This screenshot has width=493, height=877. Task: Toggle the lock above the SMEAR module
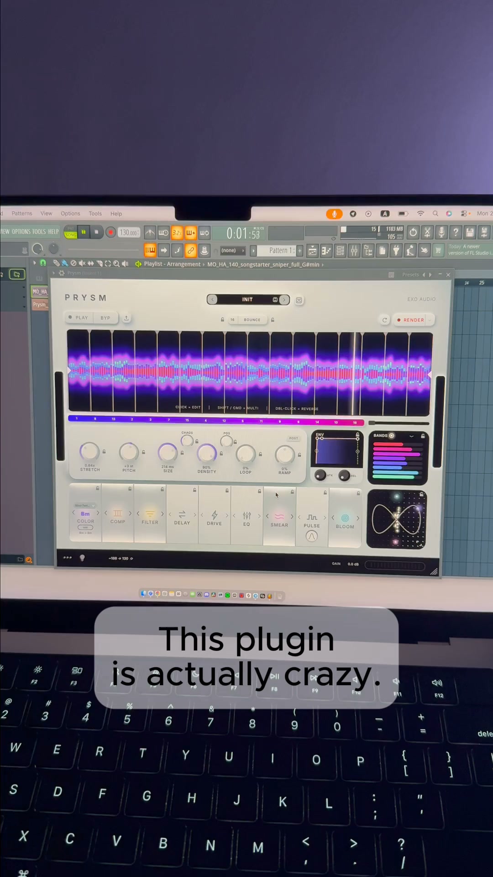pos(293,492)
